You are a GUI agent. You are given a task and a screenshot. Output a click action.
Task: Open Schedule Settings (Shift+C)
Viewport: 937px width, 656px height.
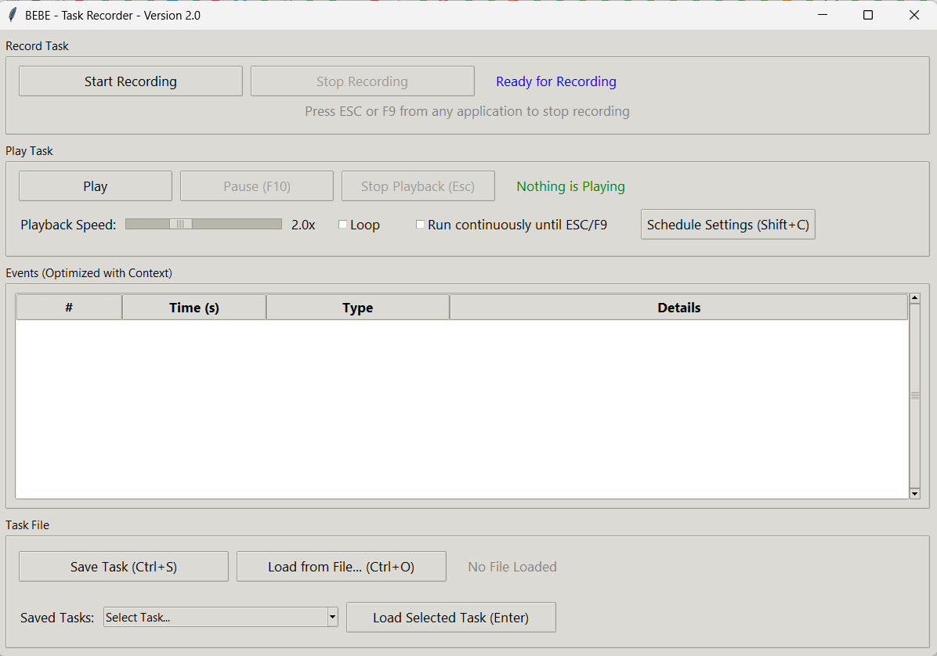pyautogui.click(x=727, y=225)
